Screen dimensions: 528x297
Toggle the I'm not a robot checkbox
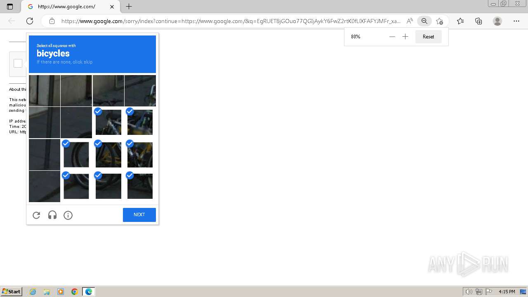[18, 64]
